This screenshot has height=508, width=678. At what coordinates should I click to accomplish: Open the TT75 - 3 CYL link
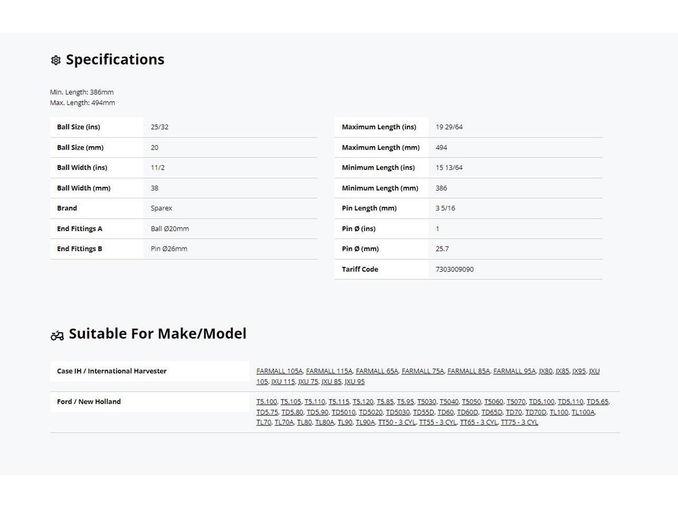pyautogui.click(x=520, y=422)
